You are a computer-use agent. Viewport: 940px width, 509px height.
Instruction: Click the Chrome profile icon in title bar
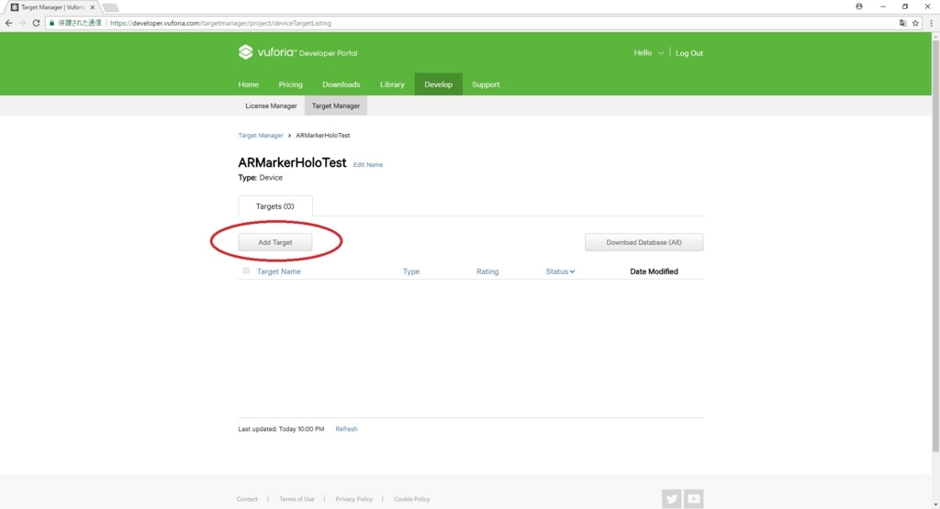click(x=859, y=6)
